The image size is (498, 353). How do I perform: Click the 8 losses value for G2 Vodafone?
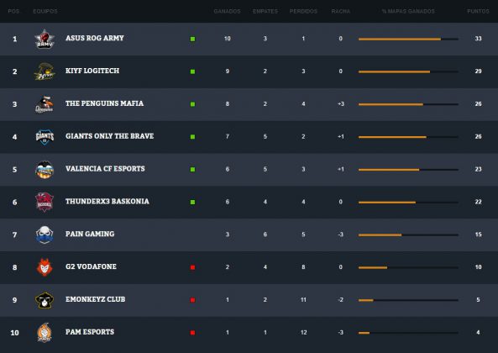[x=303, y=267]
